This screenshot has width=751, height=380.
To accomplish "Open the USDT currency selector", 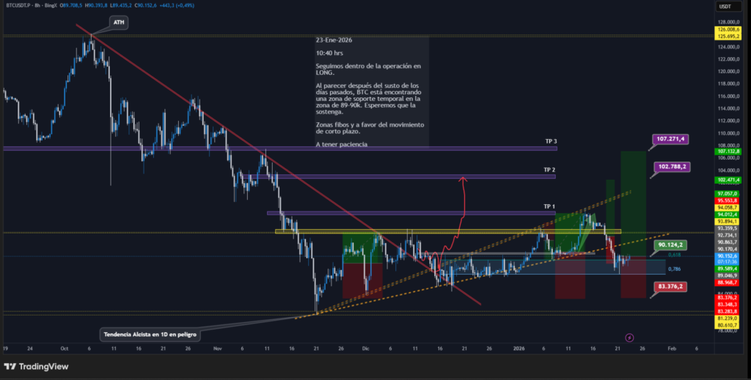I will point(725,7).
